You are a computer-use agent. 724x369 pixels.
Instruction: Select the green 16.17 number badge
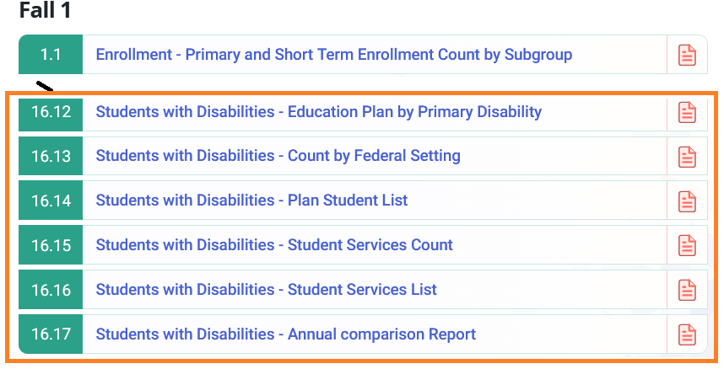click(x=51, y=334)
